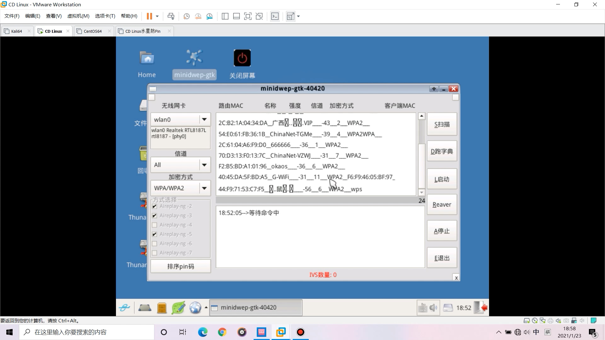Image resolution: width=605 pixels, height=340 pixels.
Task: Uncheck the Aireplay-ng -5 option
Action: 154,234
